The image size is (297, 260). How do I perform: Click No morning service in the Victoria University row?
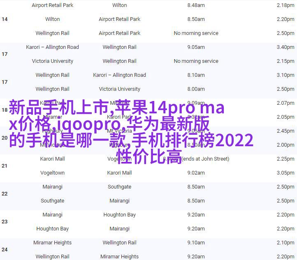[x=196, y=61]
